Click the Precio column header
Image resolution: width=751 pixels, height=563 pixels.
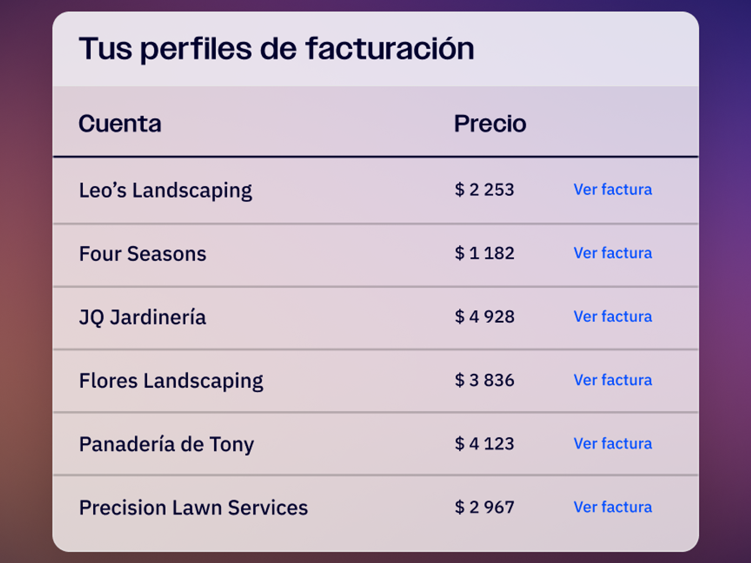pyautogui.click(x=490, y=124)
